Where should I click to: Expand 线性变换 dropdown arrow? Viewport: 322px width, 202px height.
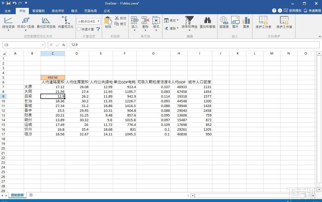8,30
